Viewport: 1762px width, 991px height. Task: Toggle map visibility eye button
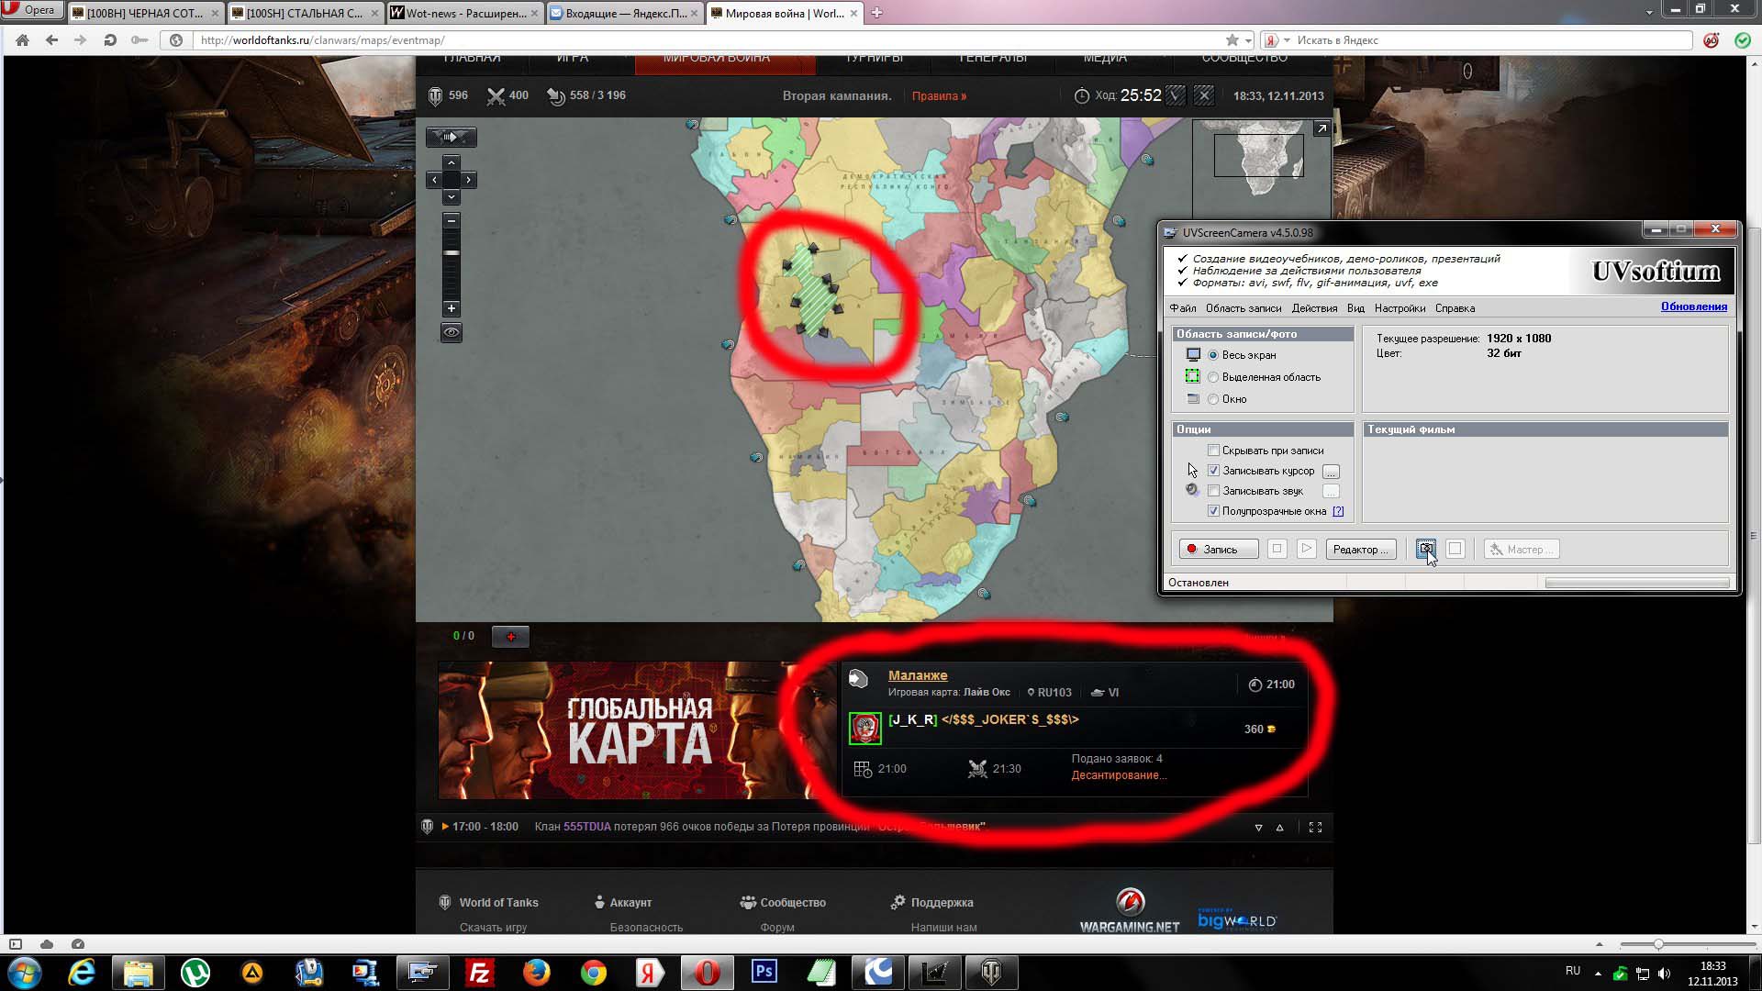(451, 332)
